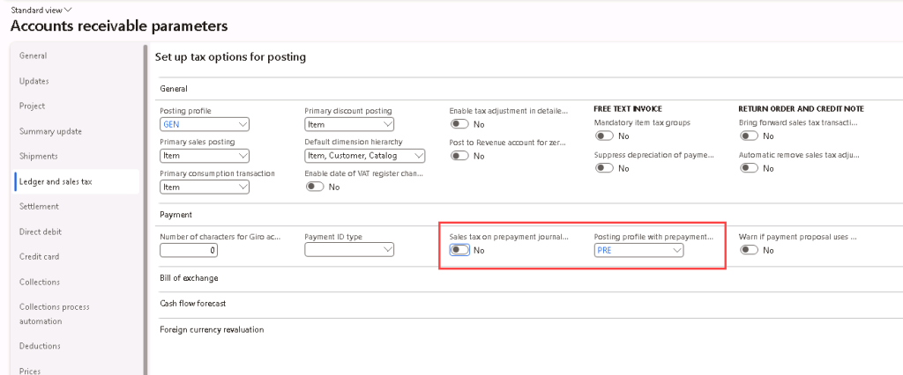903x375 pixels.
Task: Toggle Enable date of VAT register change
Action: point(314,187)
